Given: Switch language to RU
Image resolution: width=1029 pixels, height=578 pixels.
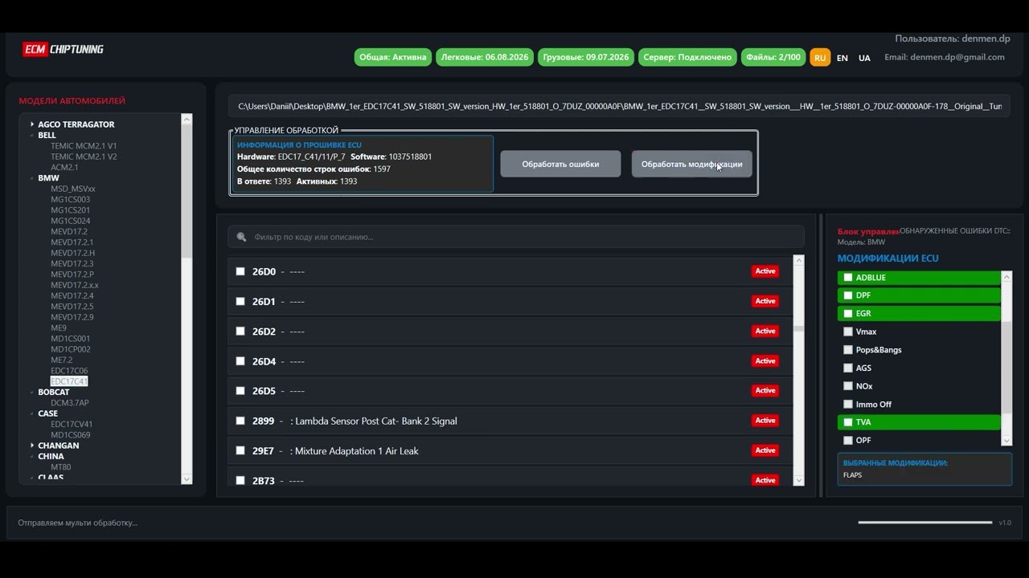Looking at the screenshot, I should point(820,58).
